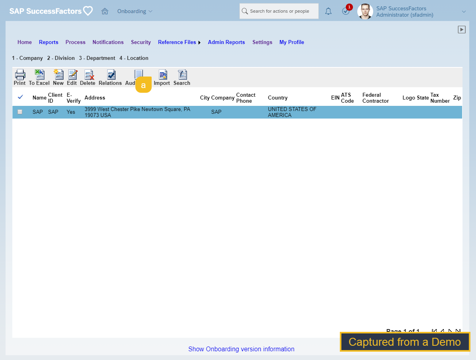Image resolution: width=476 pixels, height=360 pixels.
Task: Sort by the Tax Number column header
Action: pos(440,98)
